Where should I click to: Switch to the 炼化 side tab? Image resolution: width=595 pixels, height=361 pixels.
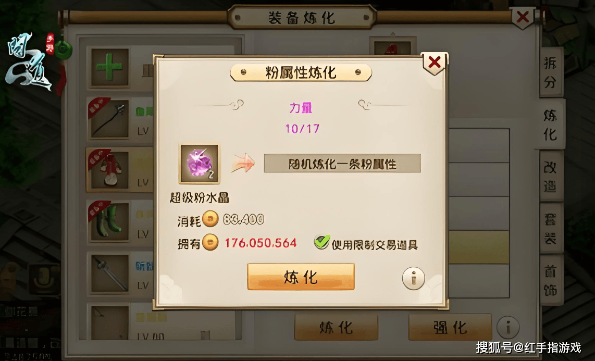(x=551, y=124)
